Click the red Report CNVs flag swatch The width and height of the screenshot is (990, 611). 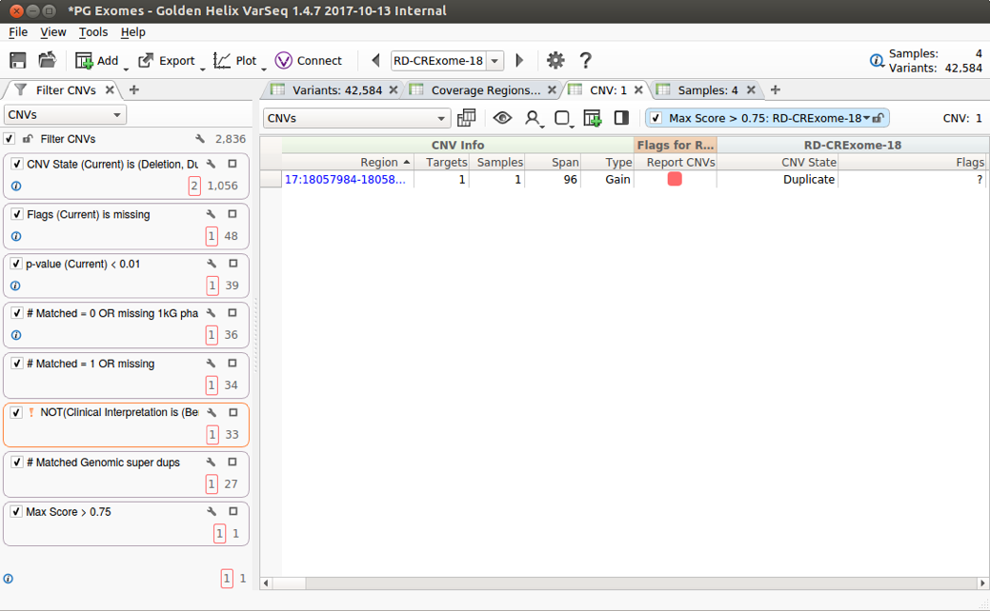point(673,179)
